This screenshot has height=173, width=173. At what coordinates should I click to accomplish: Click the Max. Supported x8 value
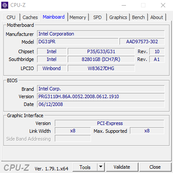[x=147, y=131]
